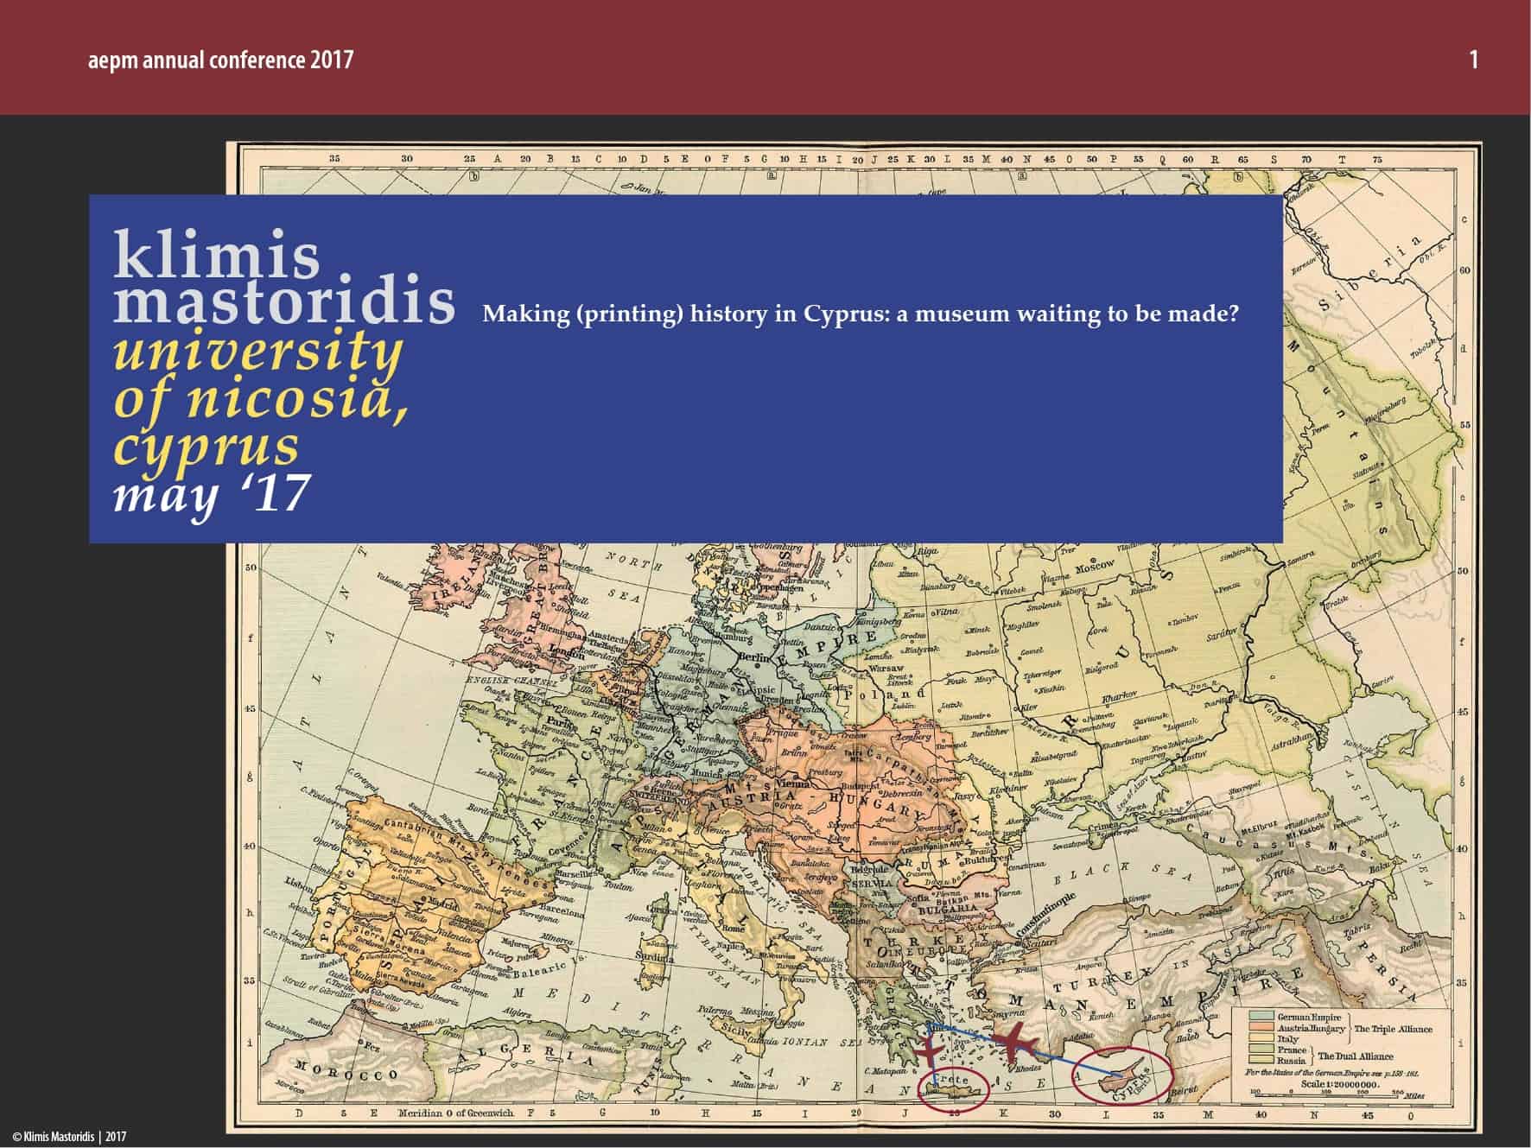Click the slide number 1

tap(1473, 60)
